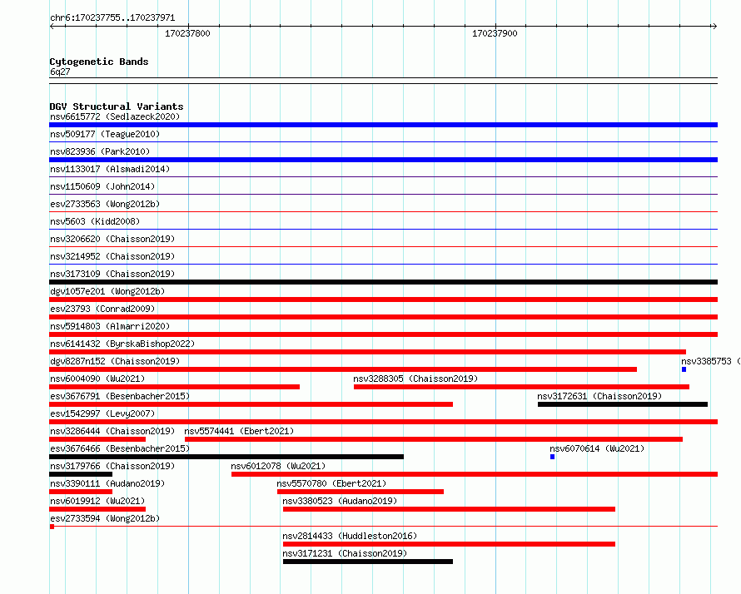Click the black nsv3179766 variant bar

pyautogui.click(x=81, y=474)
